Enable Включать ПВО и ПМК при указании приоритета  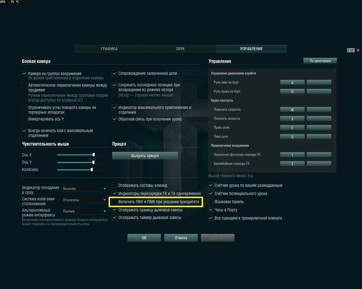(115, 202)
